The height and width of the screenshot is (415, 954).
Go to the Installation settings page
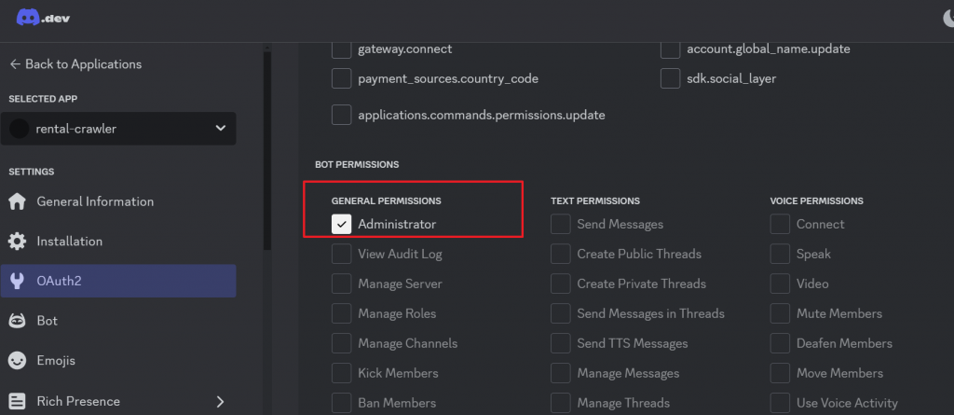coord(118,242)
